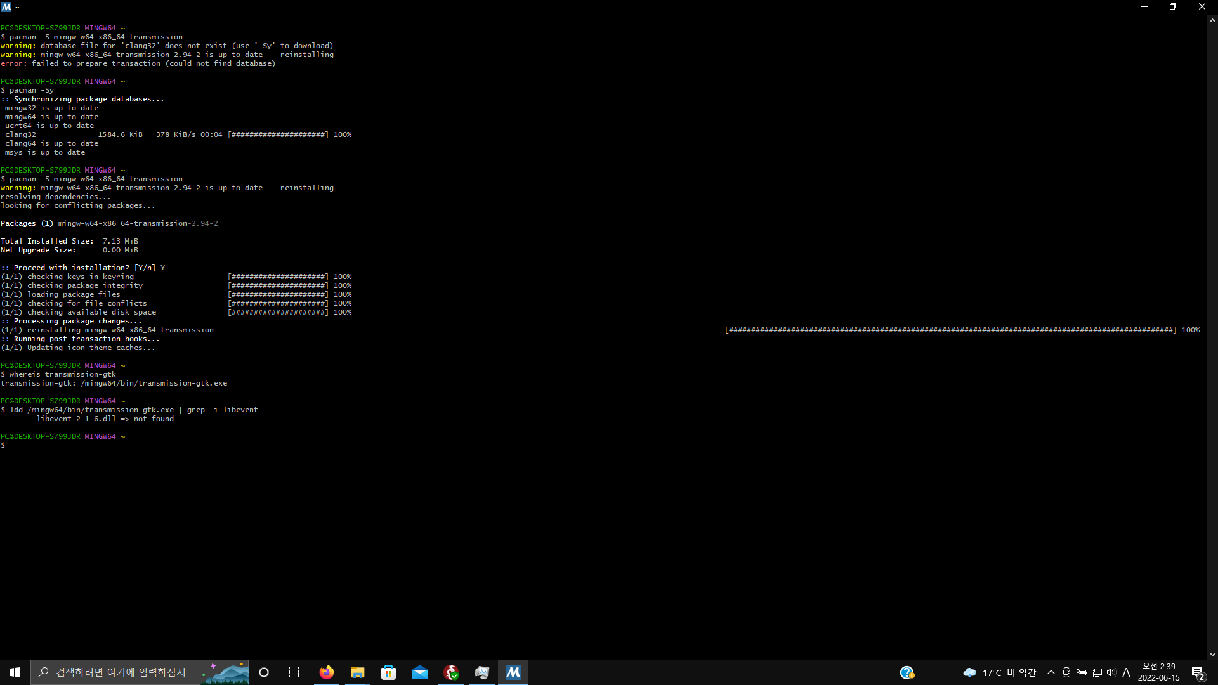
Task: Open the Task View button
Action: (294, 672)
